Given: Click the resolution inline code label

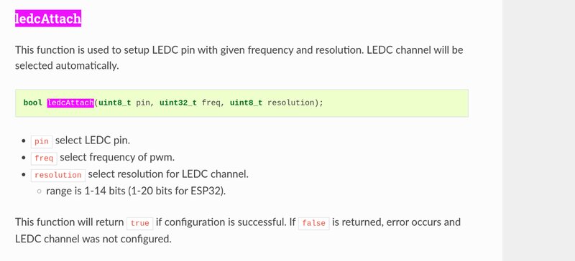Looking at the screenshot, I should click(58, 175).
